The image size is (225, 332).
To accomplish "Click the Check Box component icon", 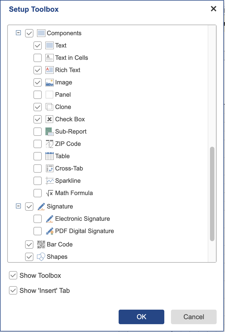I will (49, 119).
